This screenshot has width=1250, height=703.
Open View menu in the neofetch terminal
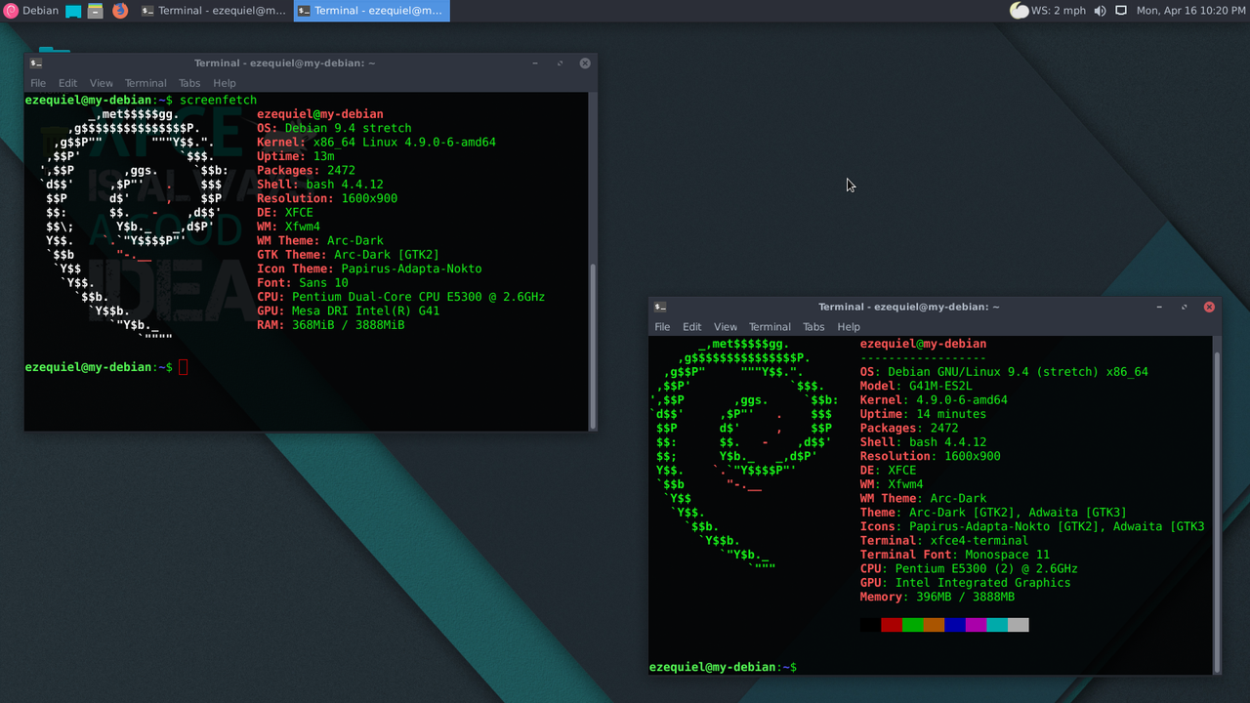click(726, 327)
